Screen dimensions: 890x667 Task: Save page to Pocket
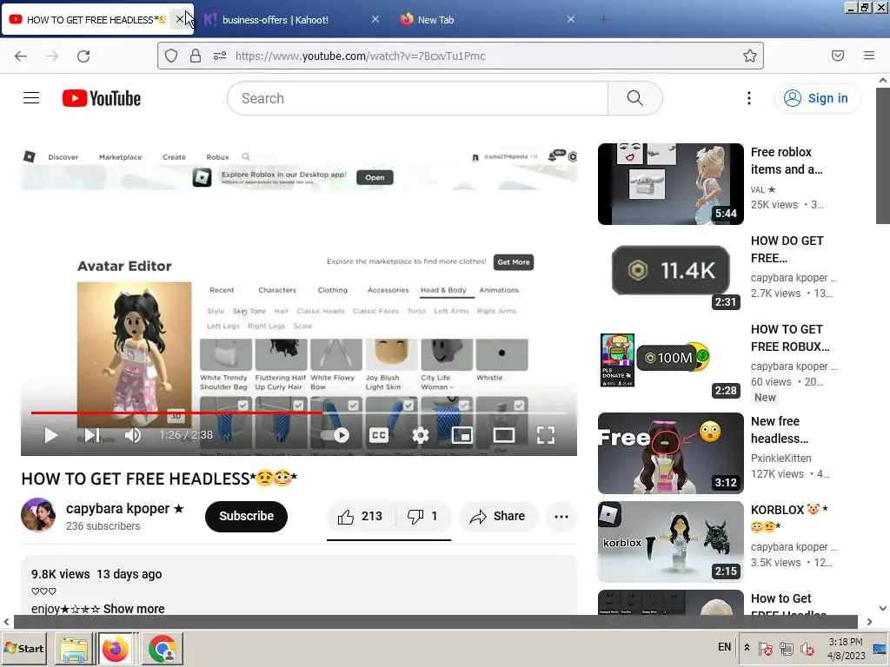point(838,56)
